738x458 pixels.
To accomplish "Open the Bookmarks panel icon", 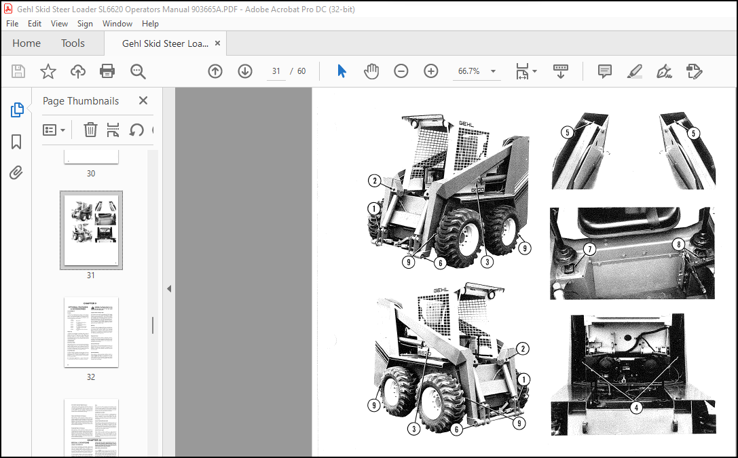I will click(16, 142).
